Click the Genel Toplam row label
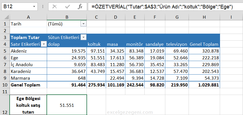The width and height of the screenshot is (243, 115). click(x=28, y=85)
